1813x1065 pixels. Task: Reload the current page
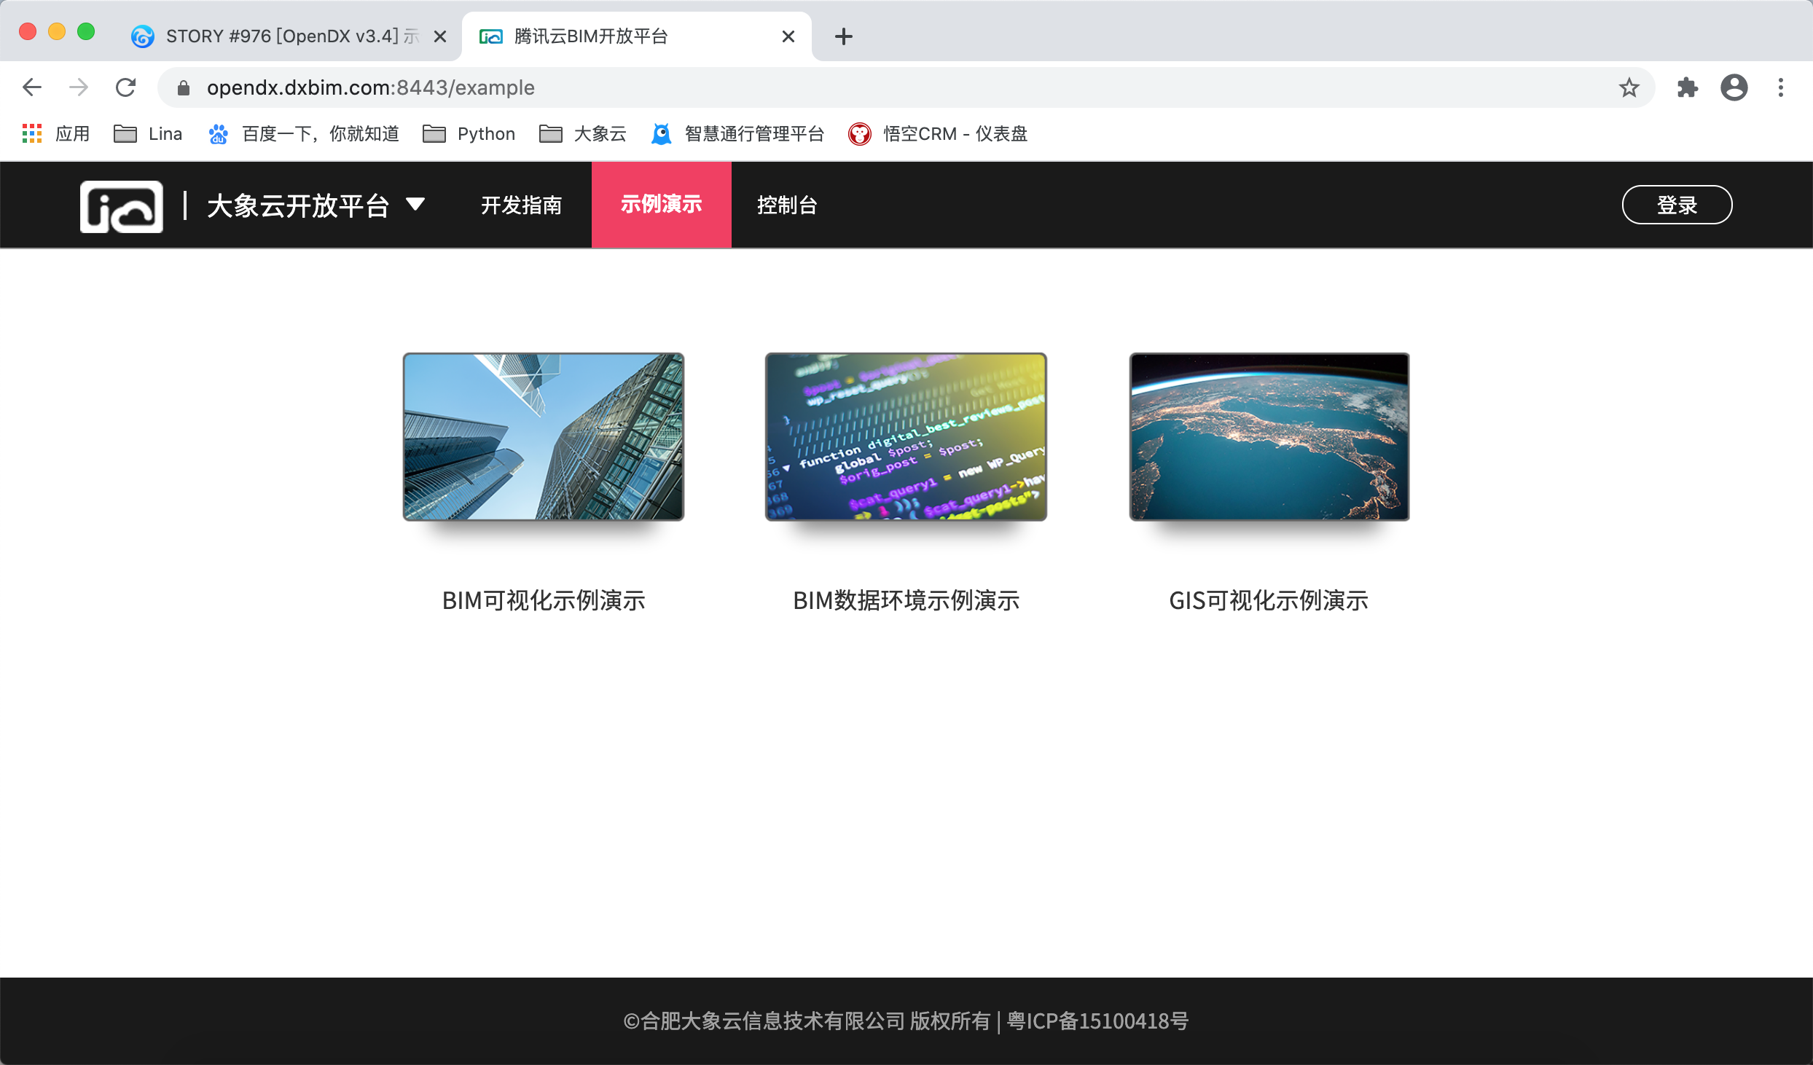pos(125,87)
